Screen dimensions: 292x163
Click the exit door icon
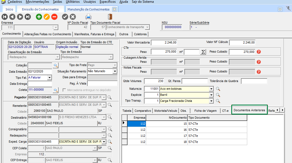point(110,17)
